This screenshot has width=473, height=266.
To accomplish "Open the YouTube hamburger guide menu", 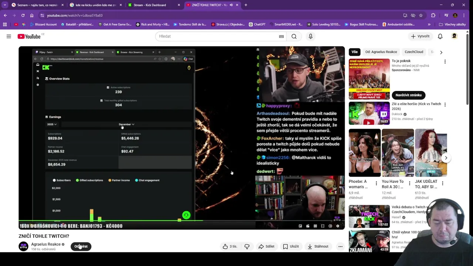I will pos(8,36).
